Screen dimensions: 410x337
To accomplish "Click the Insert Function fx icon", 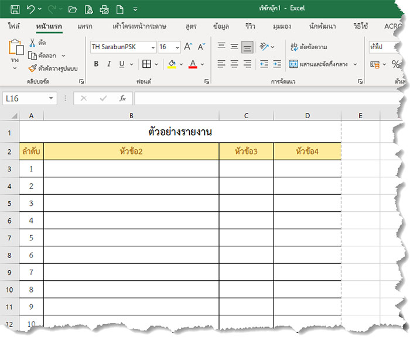I will point(122,98).
